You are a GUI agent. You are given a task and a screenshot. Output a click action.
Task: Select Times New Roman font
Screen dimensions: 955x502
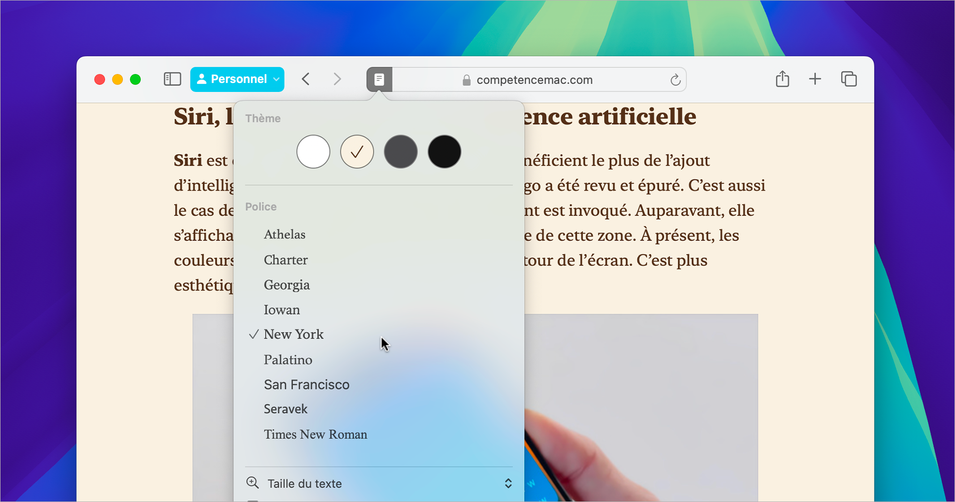pos(315,434)
